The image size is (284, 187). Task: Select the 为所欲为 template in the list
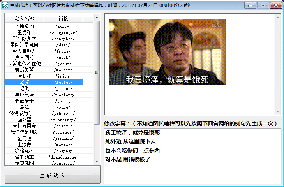pyautogui.click(x=25, y=26)
